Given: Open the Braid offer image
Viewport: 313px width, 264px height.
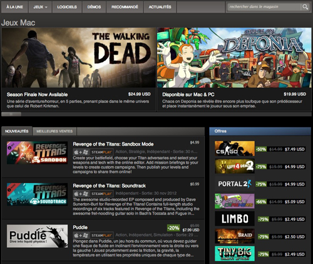Looking at the screenshot, I should click(x=235, y=236).
